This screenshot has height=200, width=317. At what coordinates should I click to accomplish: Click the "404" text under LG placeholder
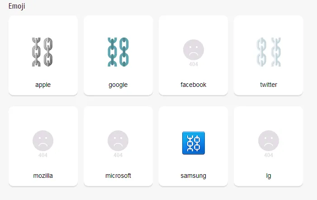[269, 155]
